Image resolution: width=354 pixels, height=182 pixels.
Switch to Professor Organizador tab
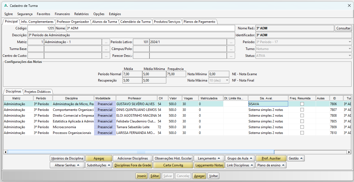pyautogui.click(x=73, y=22)
